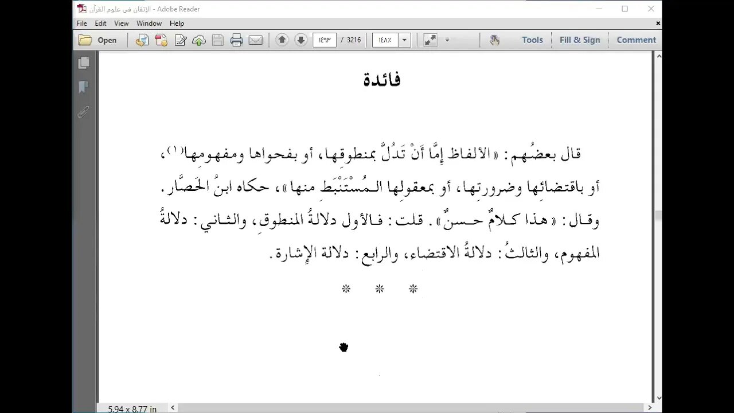This screenshot has width=734, height=413.
Task: Close the Adobe Reader window
Action: click(x=651, y=9)
